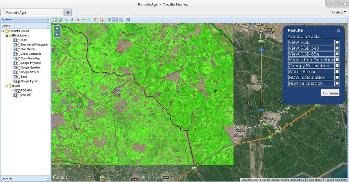Click the zoom-out magnifier with red mark
The image size is (349, 182).
coord(77,20)
